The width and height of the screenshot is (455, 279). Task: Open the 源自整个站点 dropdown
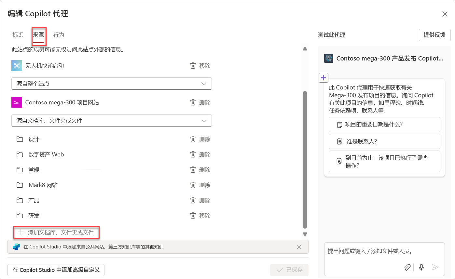[112, 84]
